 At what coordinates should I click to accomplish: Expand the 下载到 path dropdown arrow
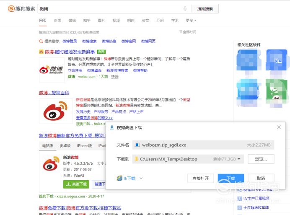point(239,159)
